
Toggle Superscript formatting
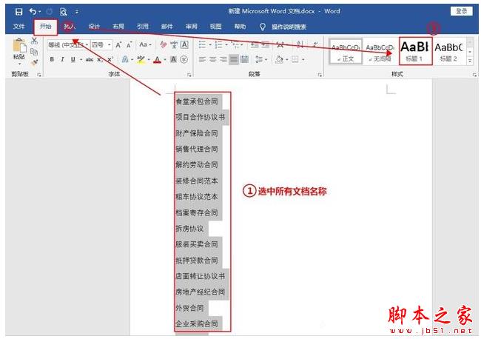(x=110, y=59)
